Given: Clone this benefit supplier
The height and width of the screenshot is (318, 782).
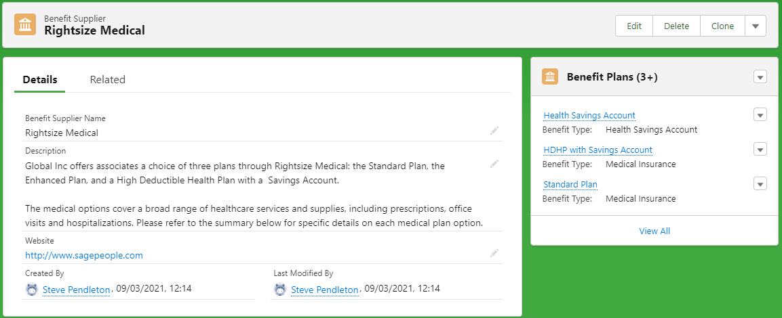Looking at the screenshot, I should point(722,26).
